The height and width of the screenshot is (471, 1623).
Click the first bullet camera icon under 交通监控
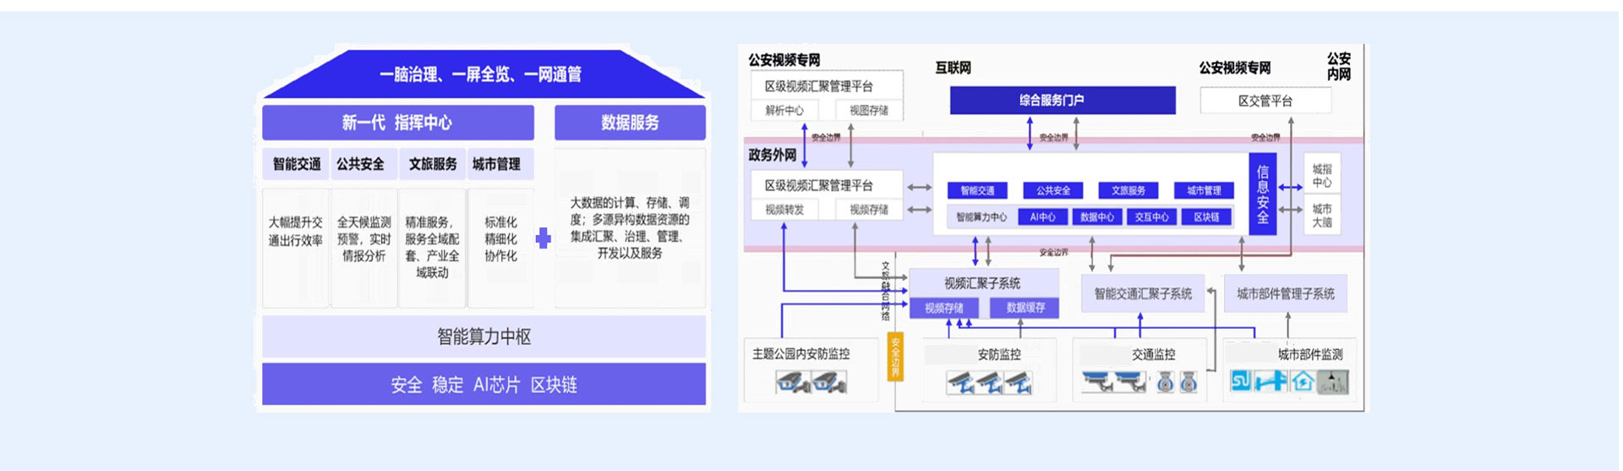click(1098, 383)
